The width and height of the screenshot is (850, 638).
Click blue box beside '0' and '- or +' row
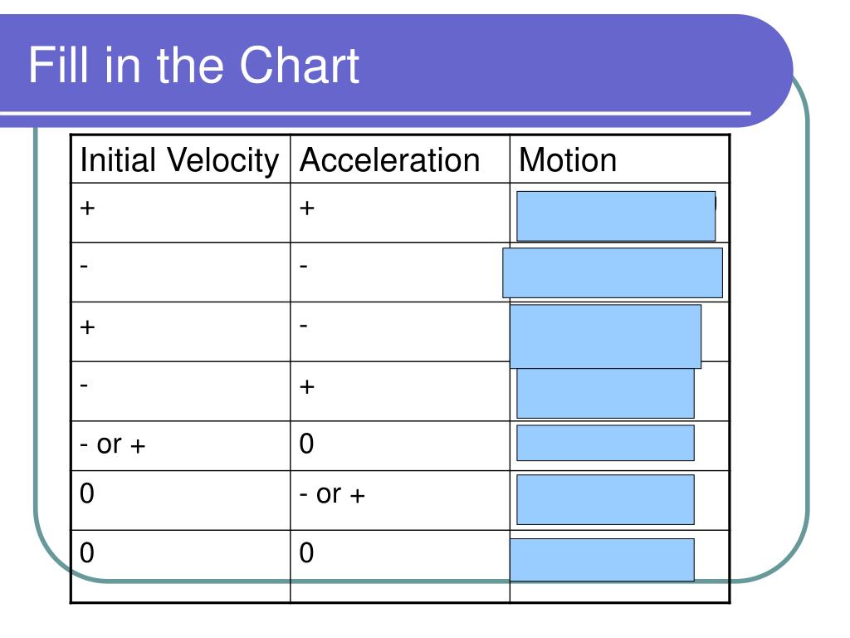605,499
